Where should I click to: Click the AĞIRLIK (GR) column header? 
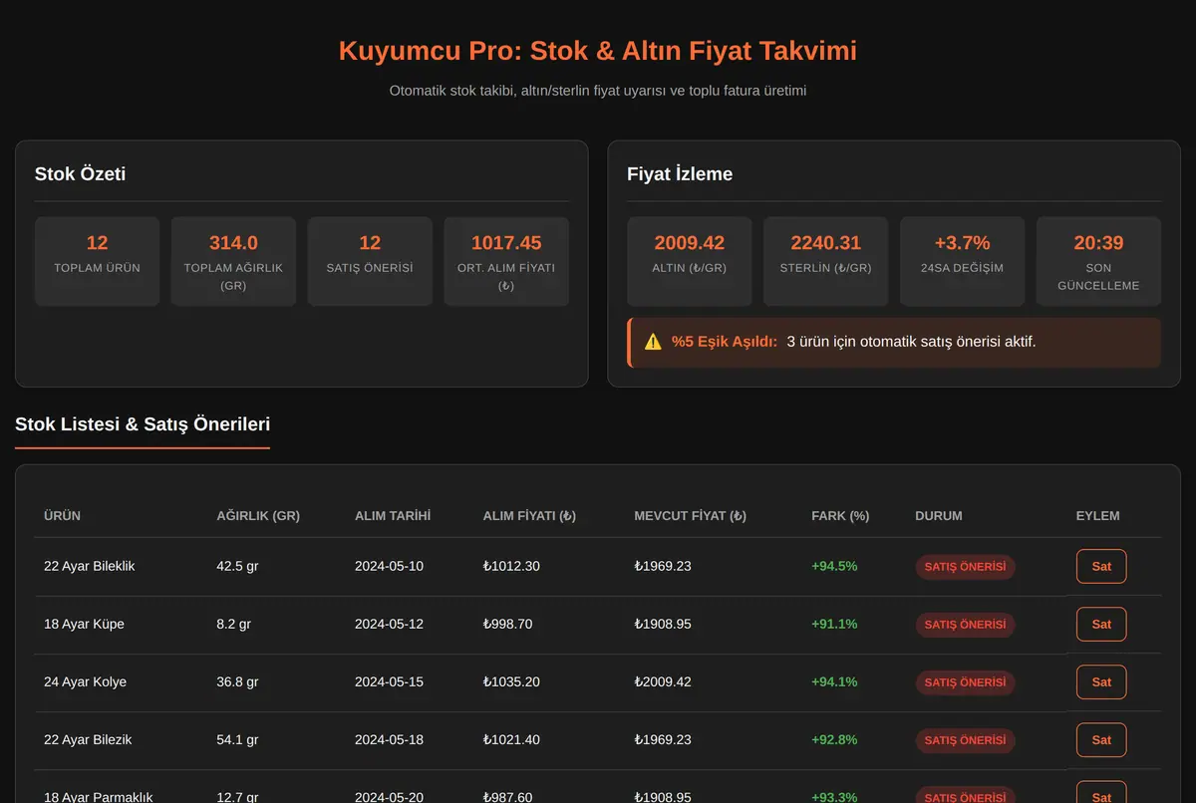pos(258,516)
